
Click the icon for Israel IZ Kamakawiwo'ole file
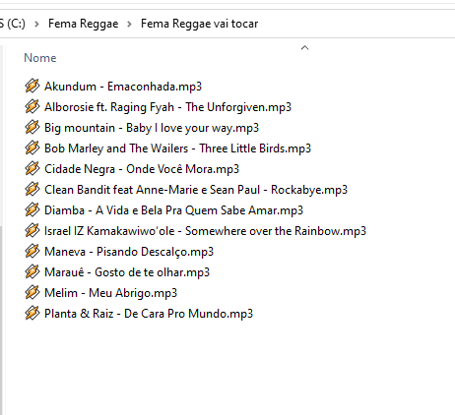32,231
